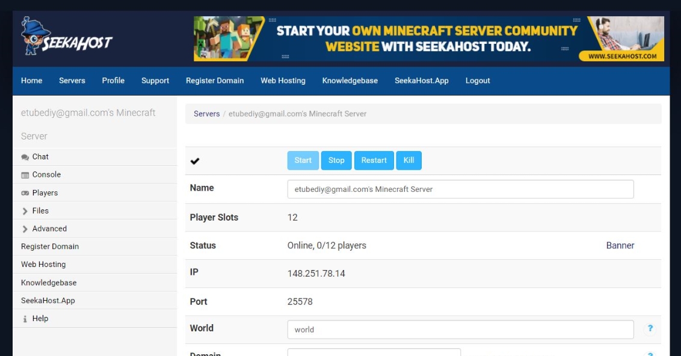Image resolution: width=681 pixels, height=356 pixels.
Task: Click the sidebar server title heading
Action: point(88,124)
